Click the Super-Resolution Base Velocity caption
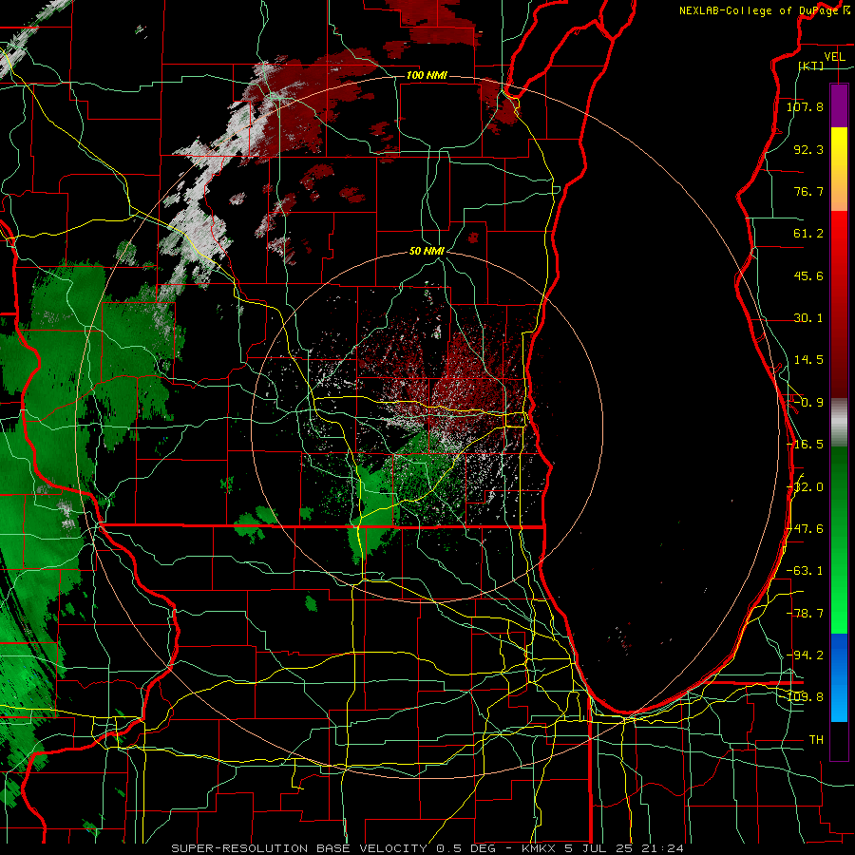The image size is (855, 855). [x=427, y=848]
